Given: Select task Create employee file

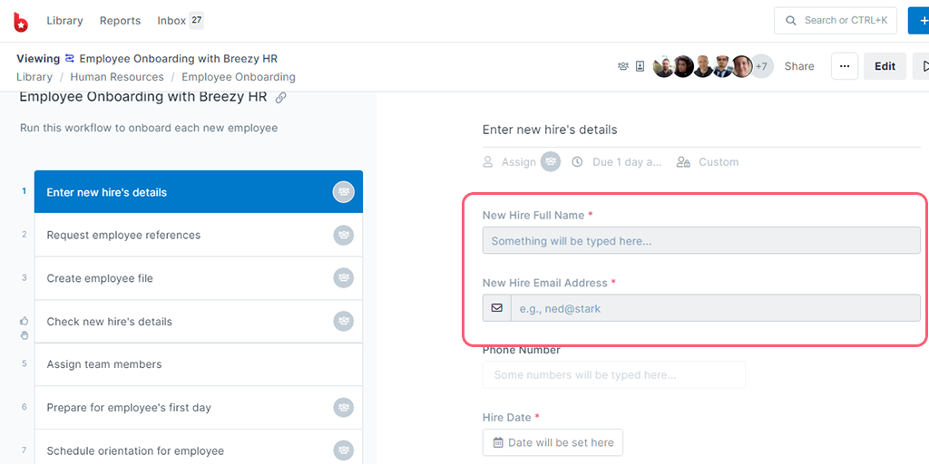Looking at the screenshot, I should pos(199,278).
